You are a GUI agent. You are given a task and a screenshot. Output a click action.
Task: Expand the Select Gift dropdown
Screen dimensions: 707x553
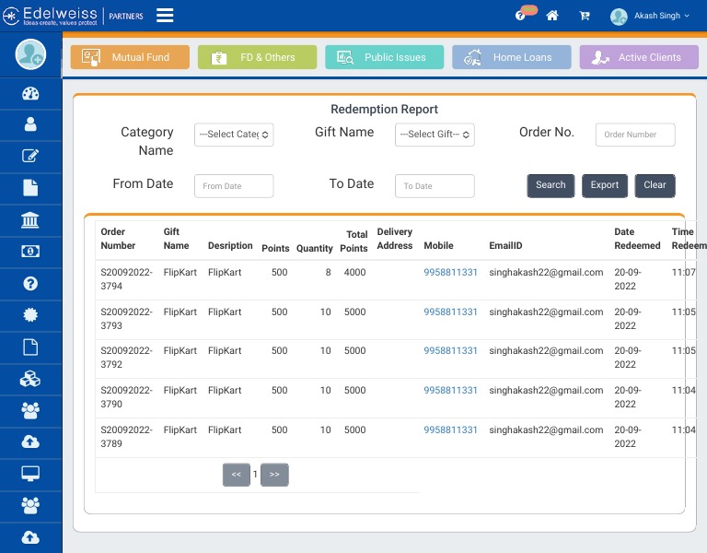(x=435, y=135)
